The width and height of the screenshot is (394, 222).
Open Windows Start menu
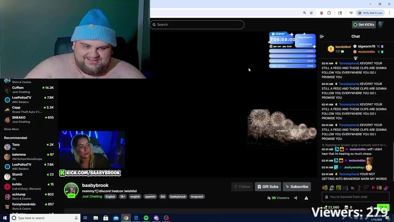[x=5, y=218]
